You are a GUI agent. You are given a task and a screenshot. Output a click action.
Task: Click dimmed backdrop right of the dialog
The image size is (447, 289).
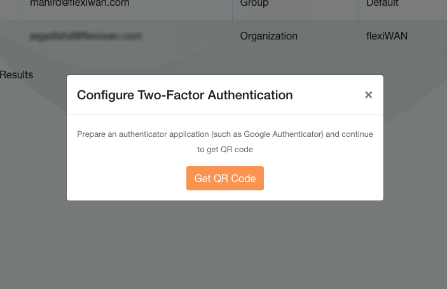(x=415, y=137)
